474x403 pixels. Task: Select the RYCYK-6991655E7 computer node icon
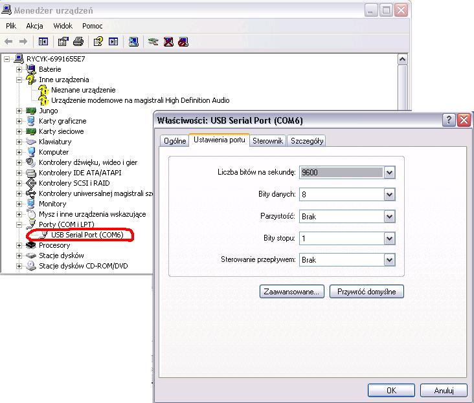(19, 59)
